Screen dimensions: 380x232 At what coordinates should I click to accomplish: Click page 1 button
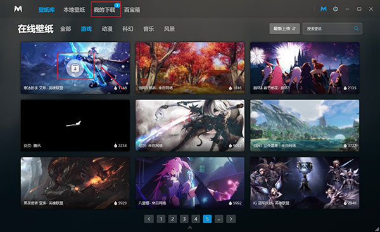pyautogui.click(x=161, y=219)
